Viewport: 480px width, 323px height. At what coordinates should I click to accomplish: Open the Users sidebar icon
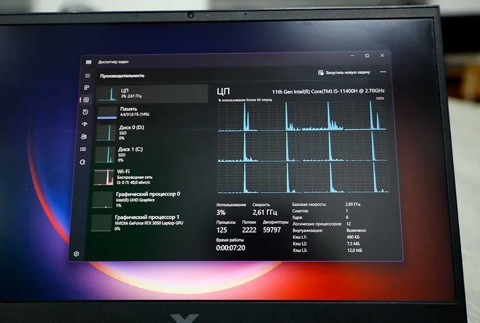[84, 137]
